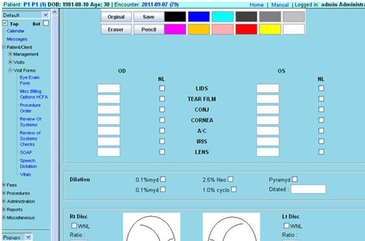This screenshot has width=365, height=241.
Task: Enable Pyramyd dilation checkbox
Action: (295, 179)
